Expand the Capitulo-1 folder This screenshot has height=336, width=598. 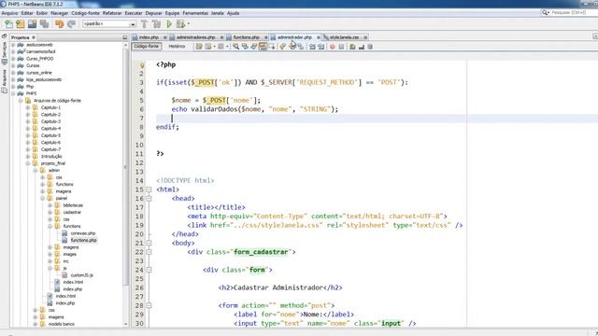[28, 107]
